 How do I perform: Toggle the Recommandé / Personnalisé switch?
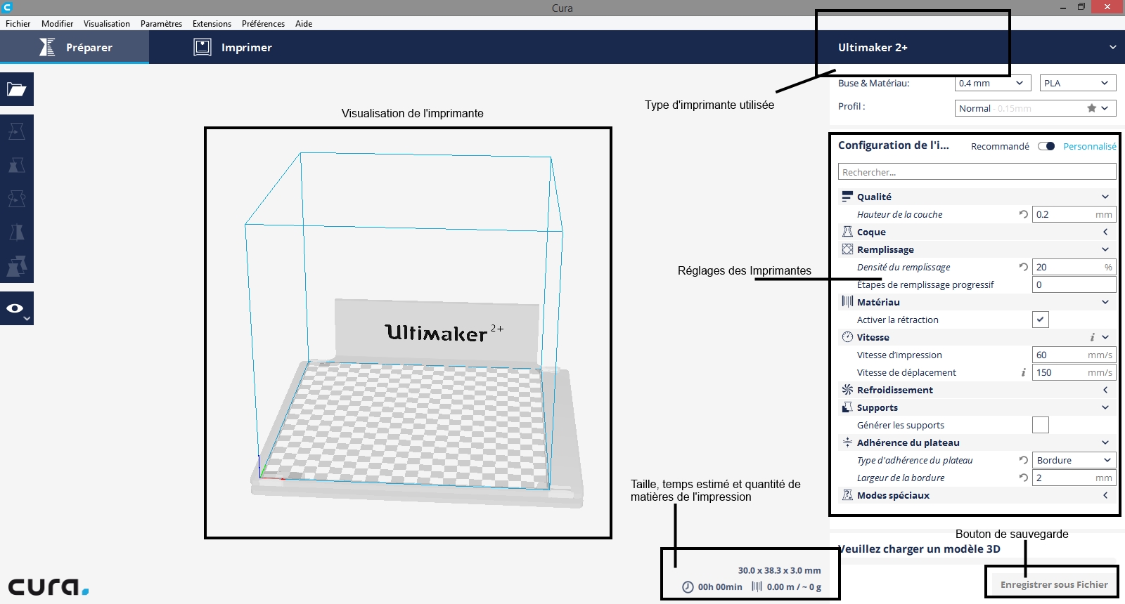[x=1046, y=146]
